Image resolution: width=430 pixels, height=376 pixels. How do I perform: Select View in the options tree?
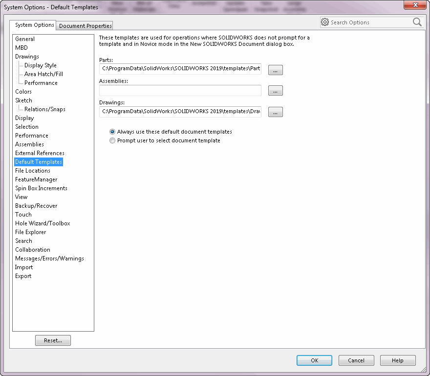pyautogui.click(x=21, y=197)
